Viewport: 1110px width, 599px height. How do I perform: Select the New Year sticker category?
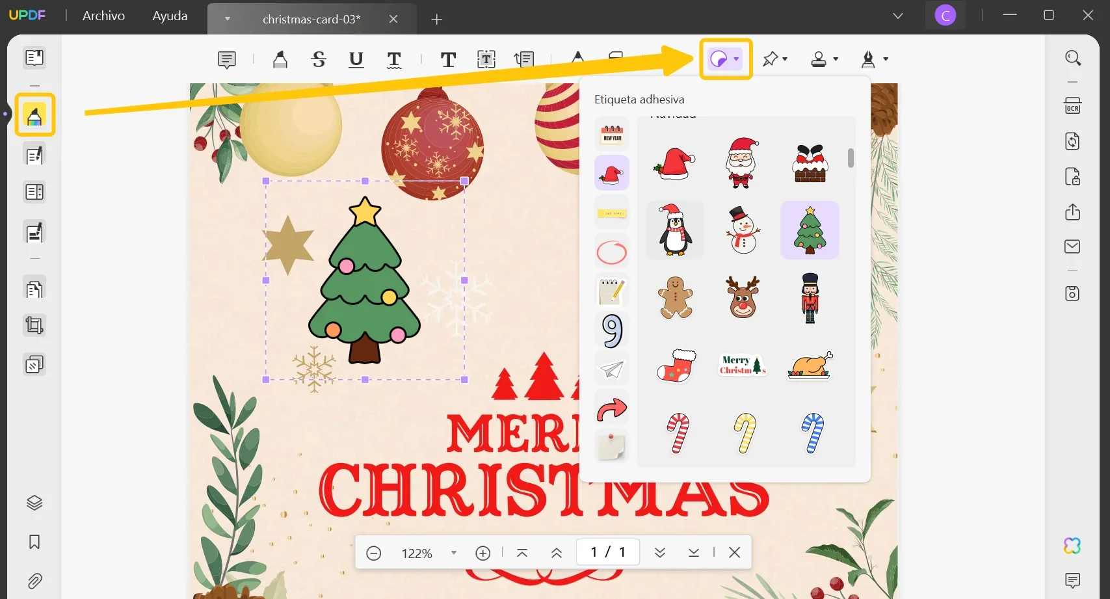[612, 134]
